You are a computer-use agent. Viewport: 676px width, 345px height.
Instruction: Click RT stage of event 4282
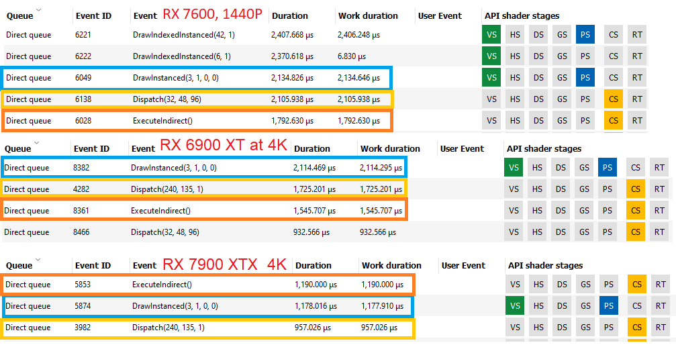point(659,189)
